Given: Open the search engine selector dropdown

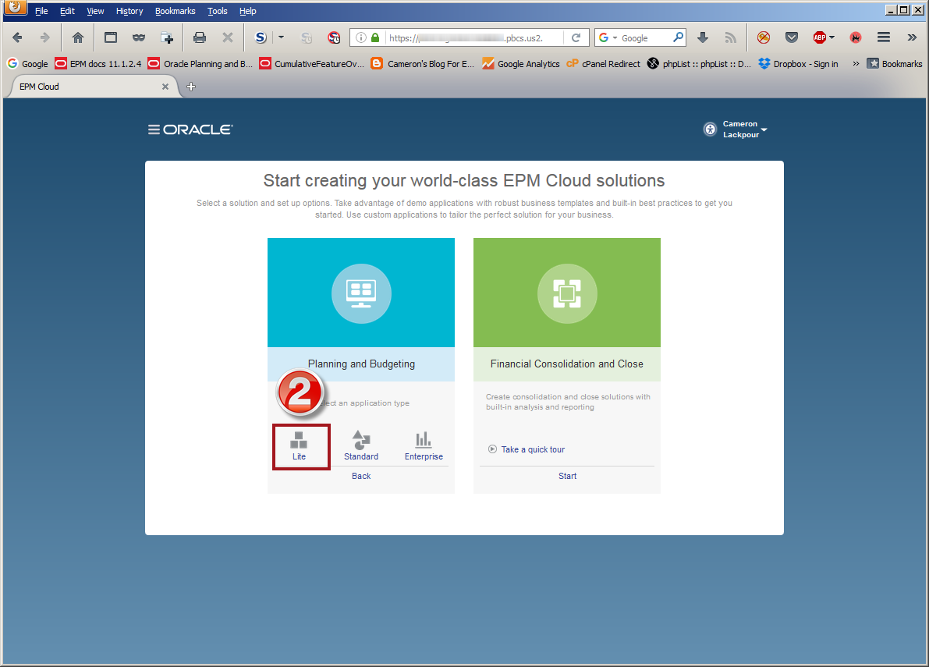Looking at the screenshot, I should click(608, 37).
